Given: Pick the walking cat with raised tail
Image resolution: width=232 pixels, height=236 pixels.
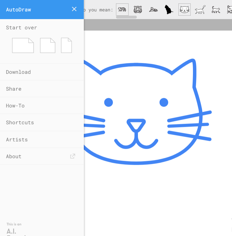Looking at the screenshot, I should (200, 10).
